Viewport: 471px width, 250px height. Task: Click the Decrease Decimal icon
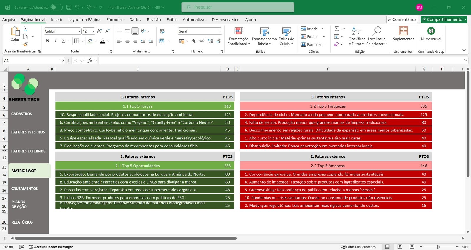pos(218,41)
